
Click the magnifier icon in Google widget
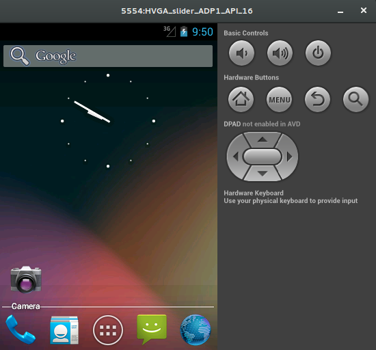(20, 56)
